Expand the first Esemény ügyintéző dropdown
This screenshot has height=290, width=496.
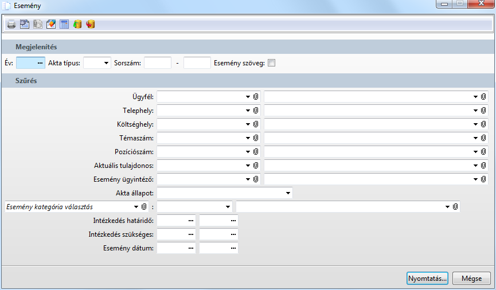pyautogui.click(x=248, y=179)
